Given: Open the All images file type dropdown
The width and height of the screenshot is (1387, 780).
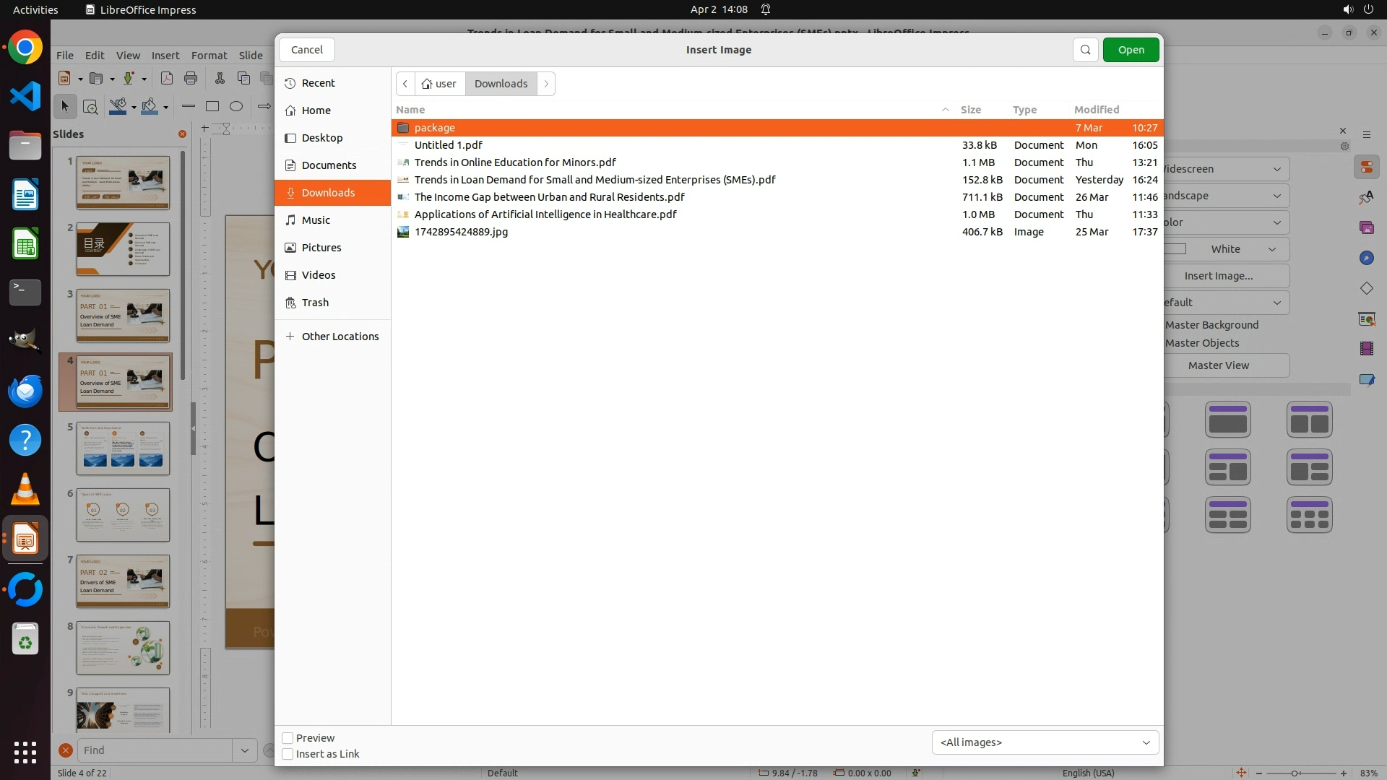Looking at the screenshot, I should click(1045, 742).
